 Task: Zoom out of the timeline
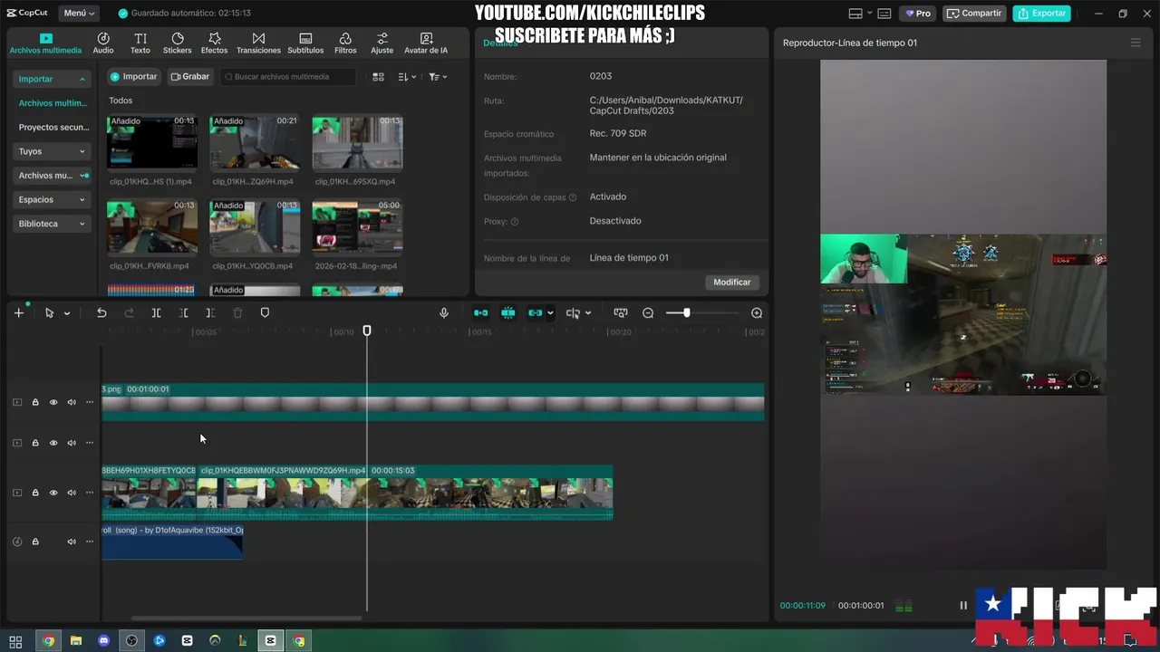click(648, 313)
